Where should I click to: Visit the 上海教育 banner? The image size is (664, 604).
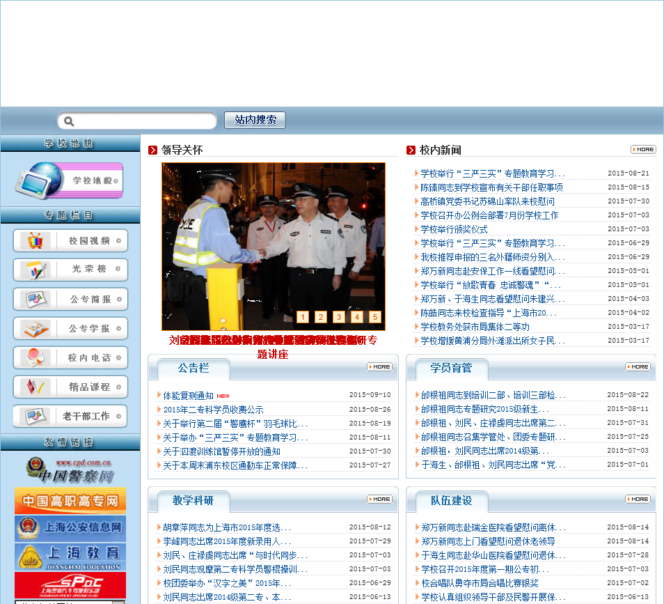click(70, 557)
